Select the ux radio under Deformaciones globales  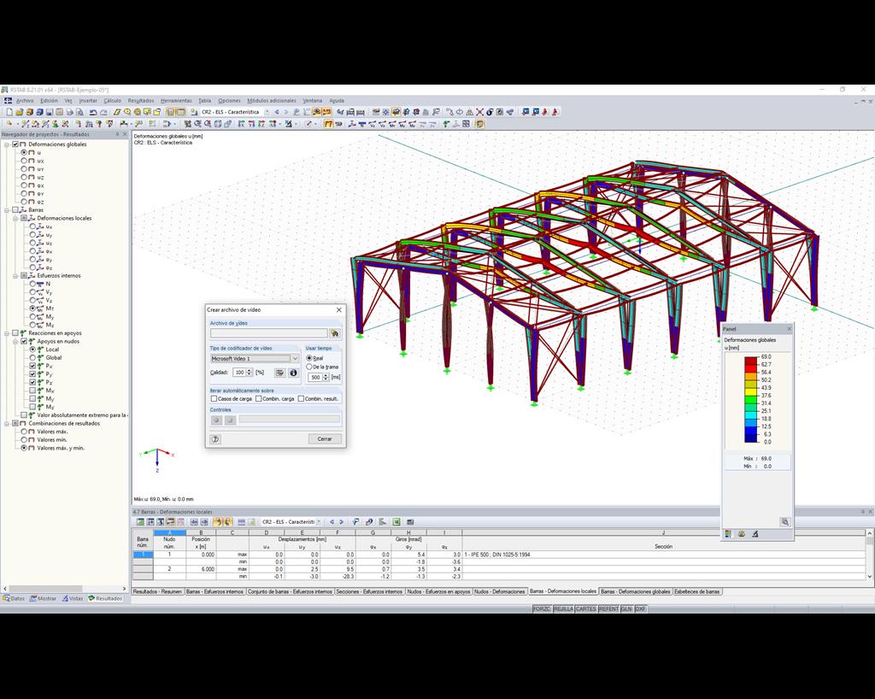24,161
